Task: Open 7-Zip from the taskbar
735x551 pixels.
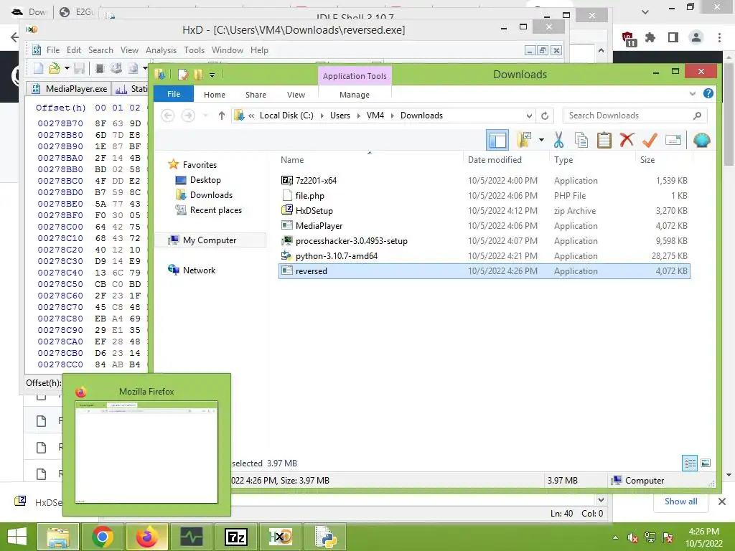Action: pos(235,537)
